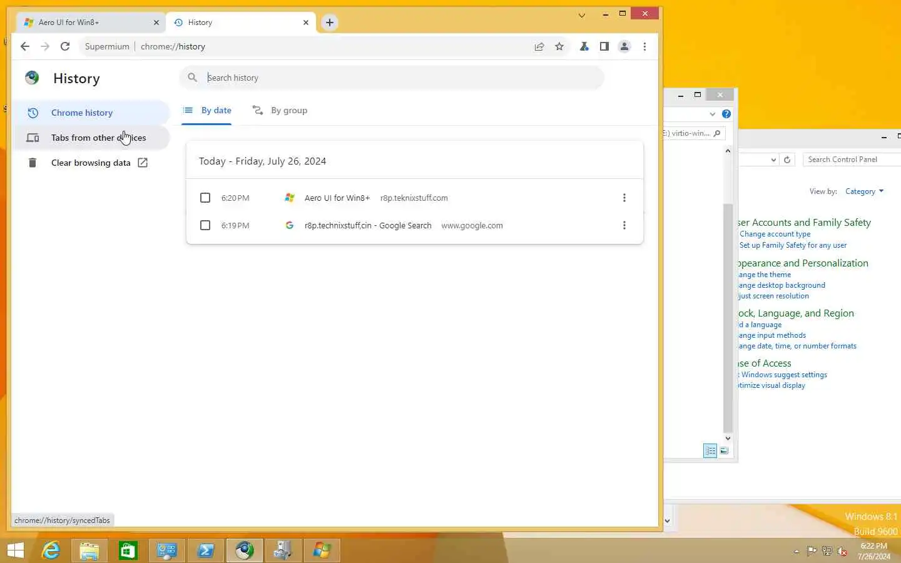This screenshot has height=563, width=901.
Task: Open Clock, Language, and Region category
Action: (796, 313)
